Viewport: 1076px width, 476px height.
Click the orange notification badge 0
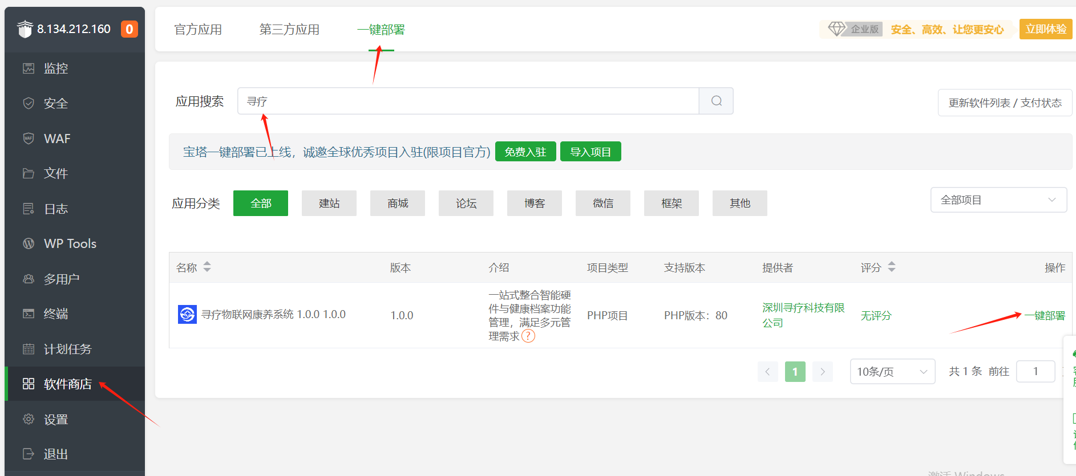point(130,29)
